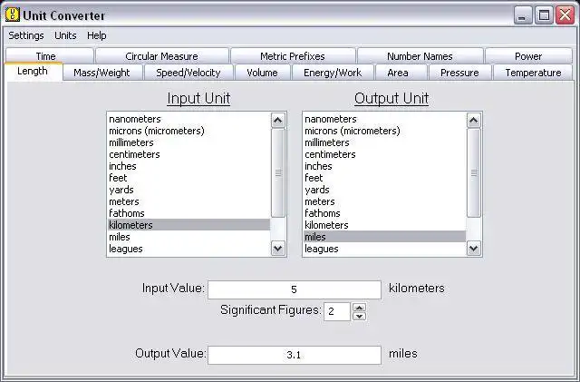This screenshot has width=580, height=382.
Task: Switch to the Temperature tab
Action: click(x=533, y=73)
